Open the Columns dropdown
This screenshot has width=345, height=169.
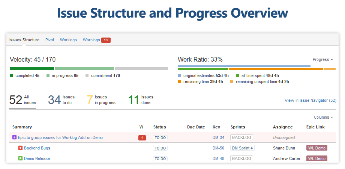click(323, 117)
